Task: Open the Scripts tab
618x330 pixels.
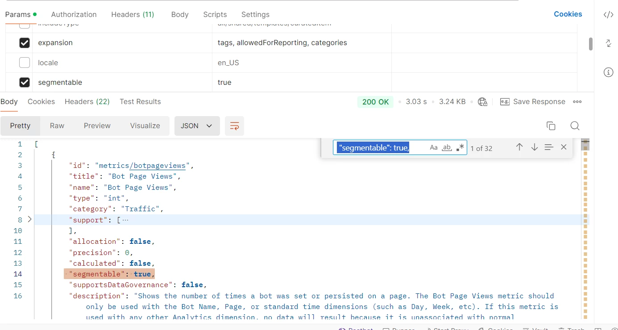Action: 215,14
